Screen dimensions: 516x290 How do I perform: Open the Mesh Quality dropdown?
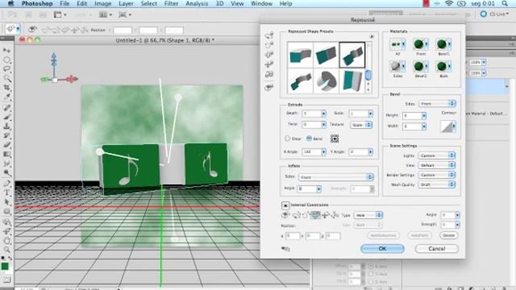437,184
